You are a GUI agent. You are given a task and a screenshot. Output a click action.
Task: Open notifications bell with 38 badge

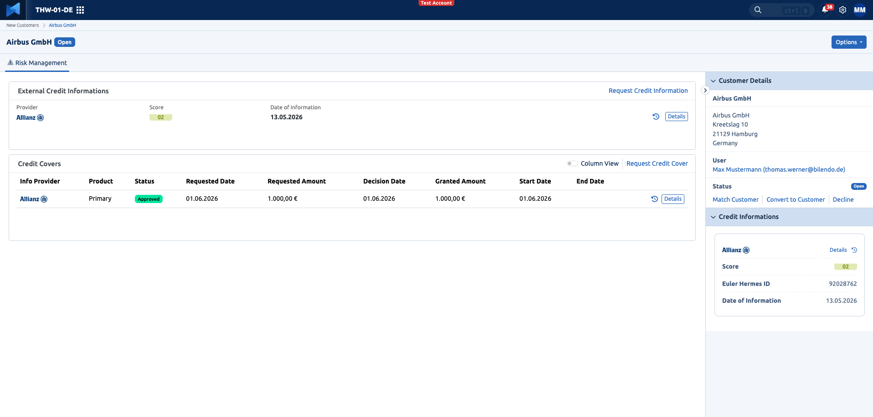coord(825,10)
